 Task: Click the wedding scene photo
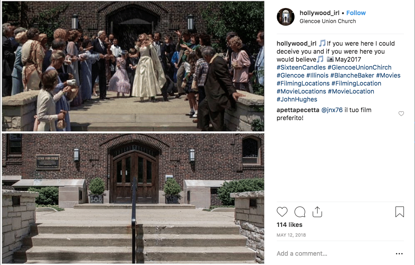pos(133,66)
